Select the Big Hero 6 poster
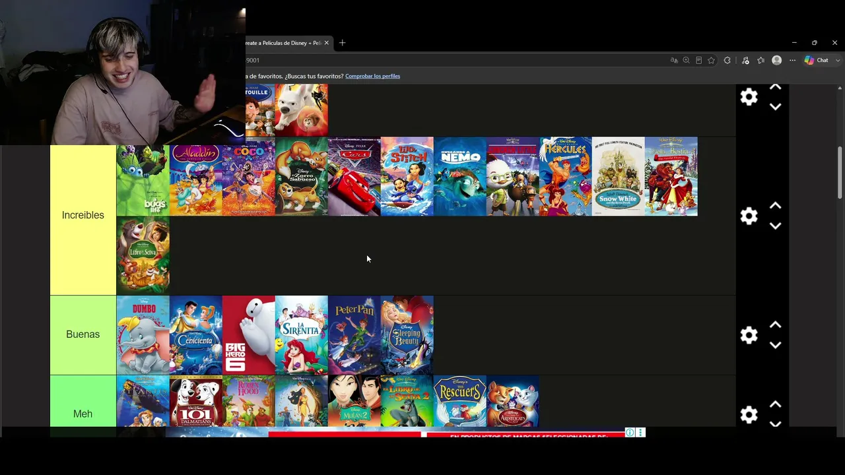Screen dimensions: 845x475 point(248,334)
